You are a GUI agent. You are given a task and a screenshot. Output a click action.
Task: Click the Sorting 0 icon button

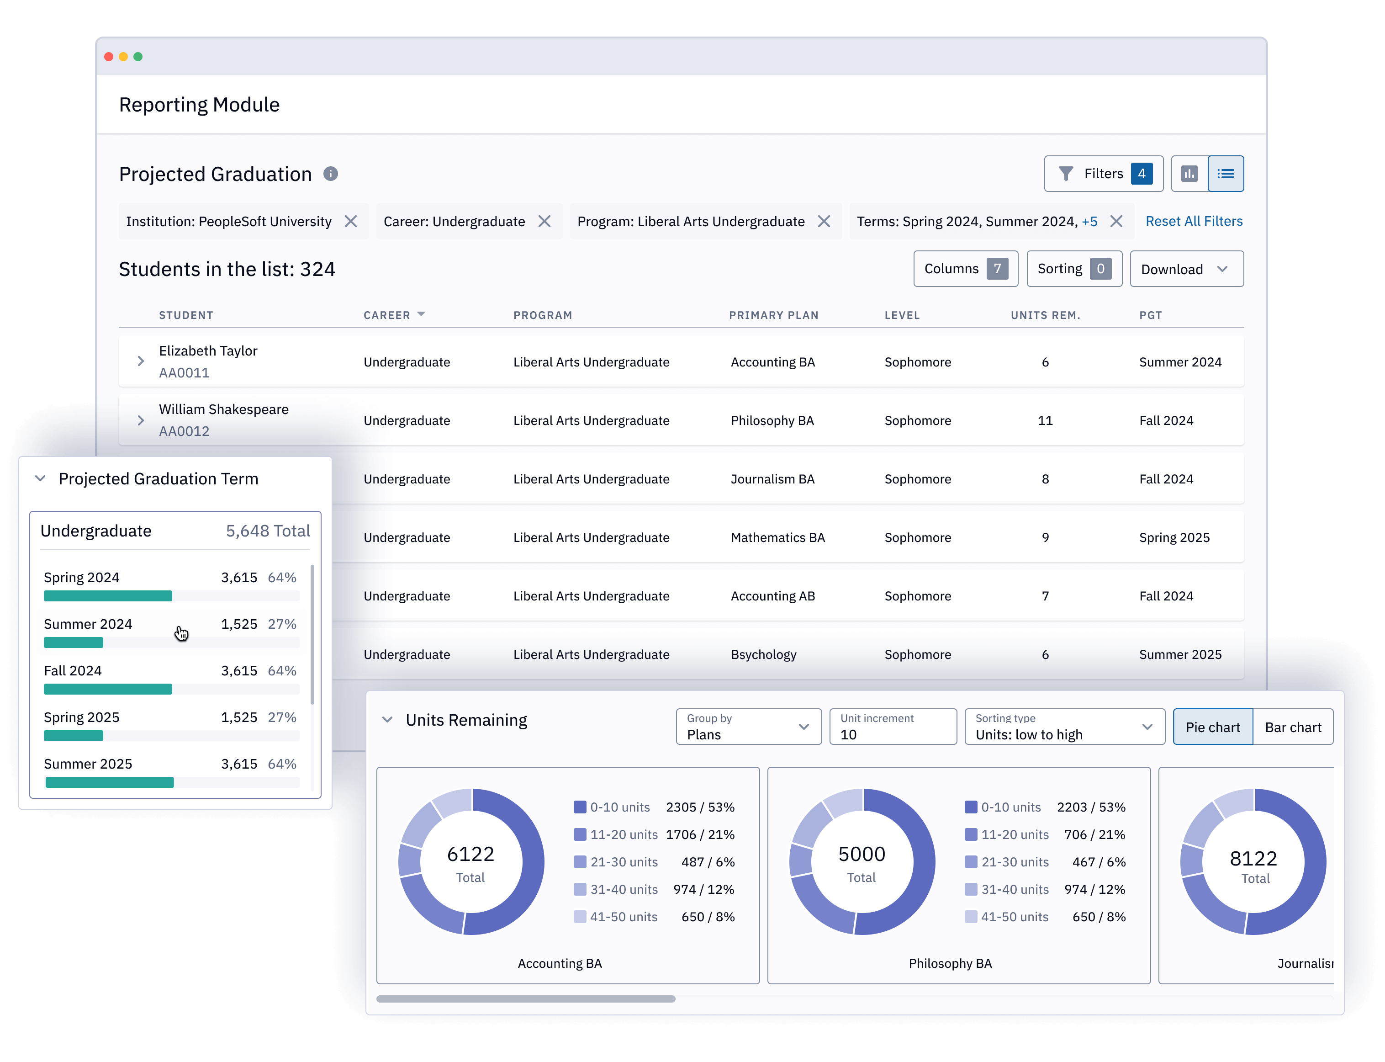point(1071,269)
